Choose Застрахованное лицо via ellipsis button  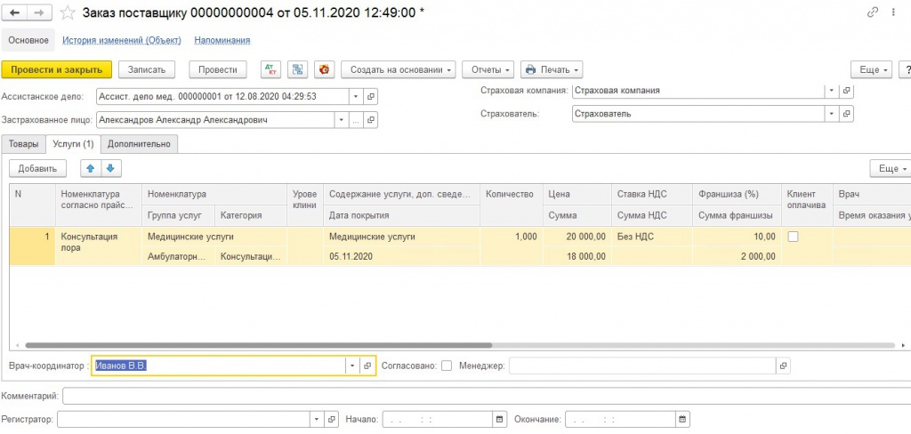(x=356, y=120)
